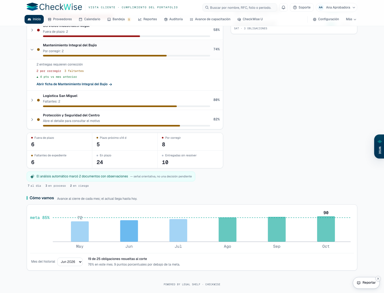Click the sparkle icon in the analysis banner
Image resolution: width=384 pixels, height=293 pixels.
32,177
